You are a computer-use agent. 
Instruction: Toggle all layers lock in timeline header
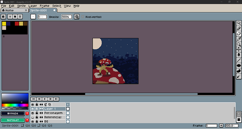(x=37, y=105)
